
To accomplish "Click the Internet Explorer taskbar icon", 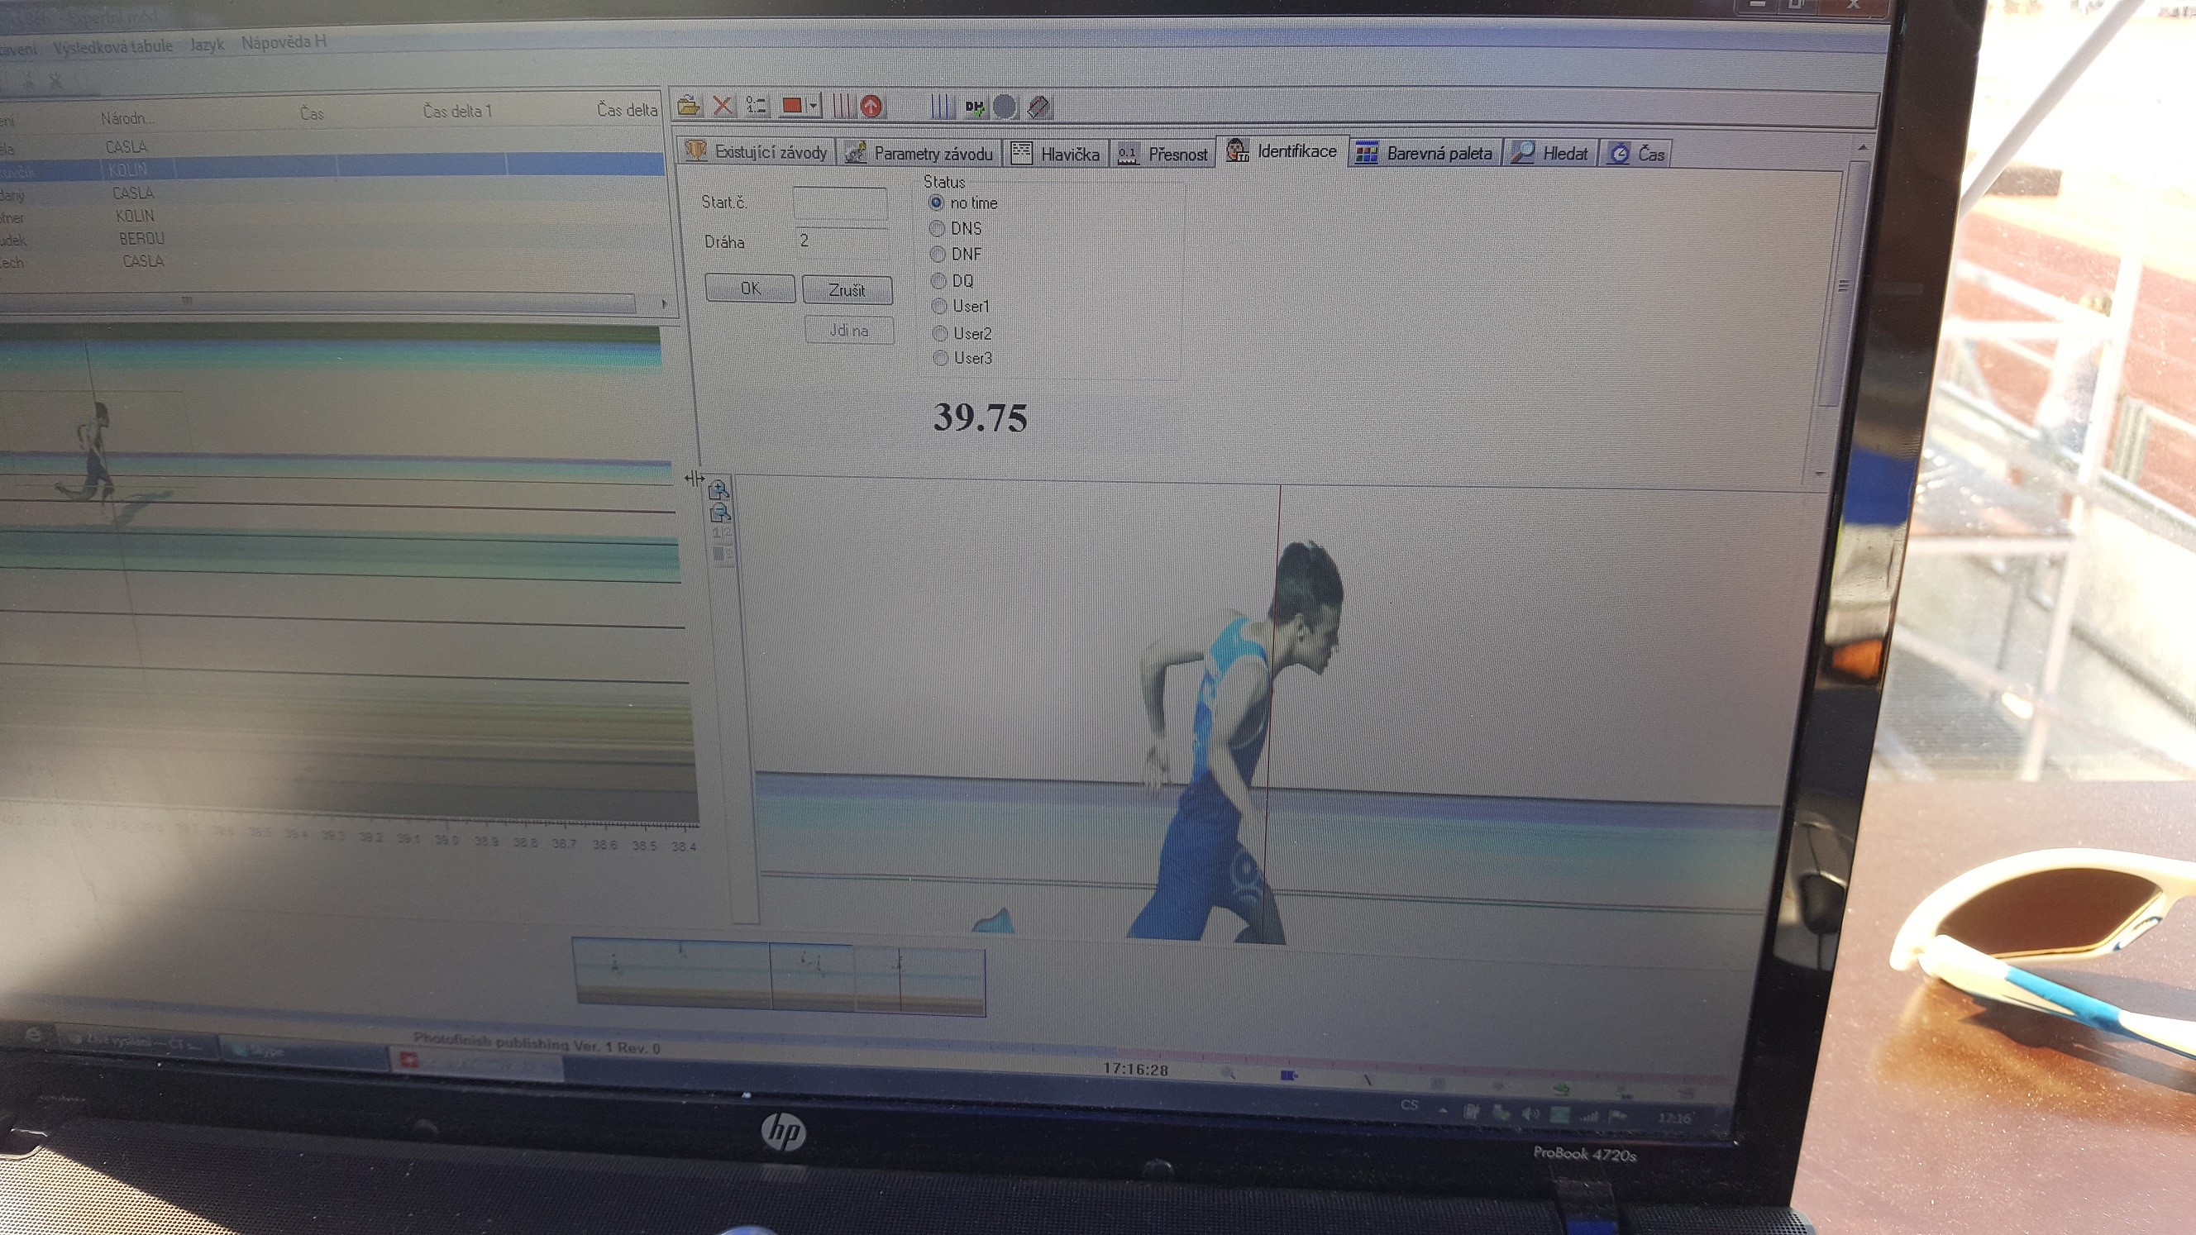I will 32,1035.
